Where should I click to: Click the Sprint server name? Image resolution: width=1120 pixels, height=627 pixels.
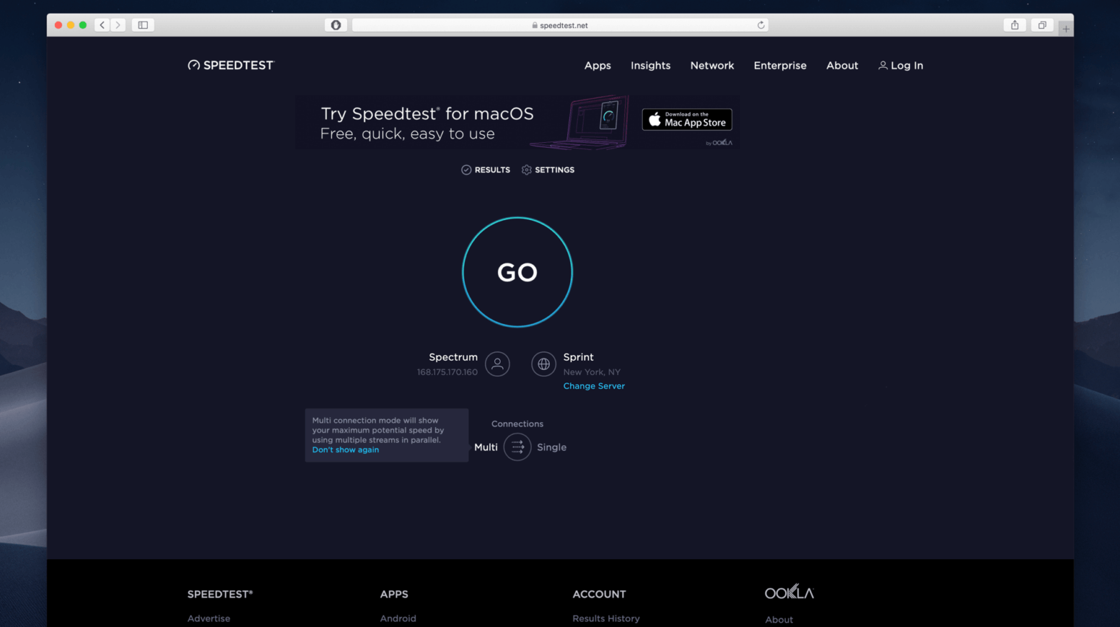point(578,357)
